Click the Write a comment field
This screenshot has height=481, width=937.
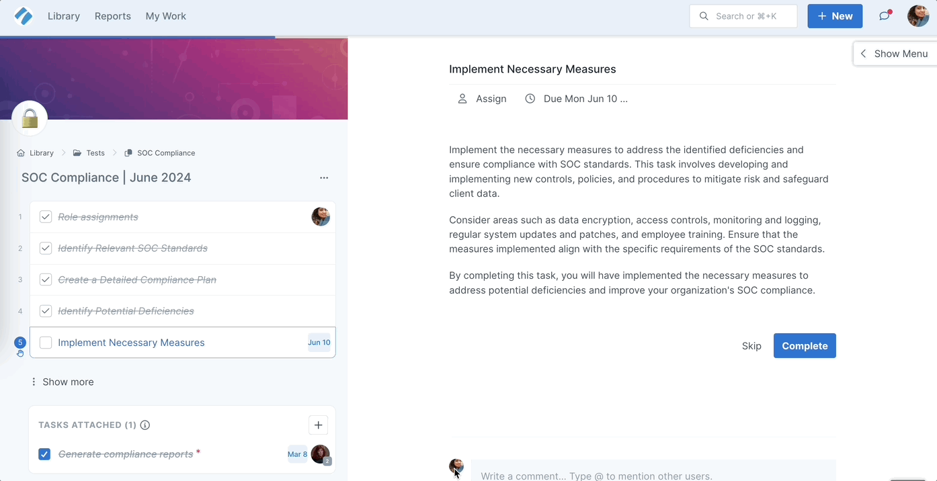point(653,471)
